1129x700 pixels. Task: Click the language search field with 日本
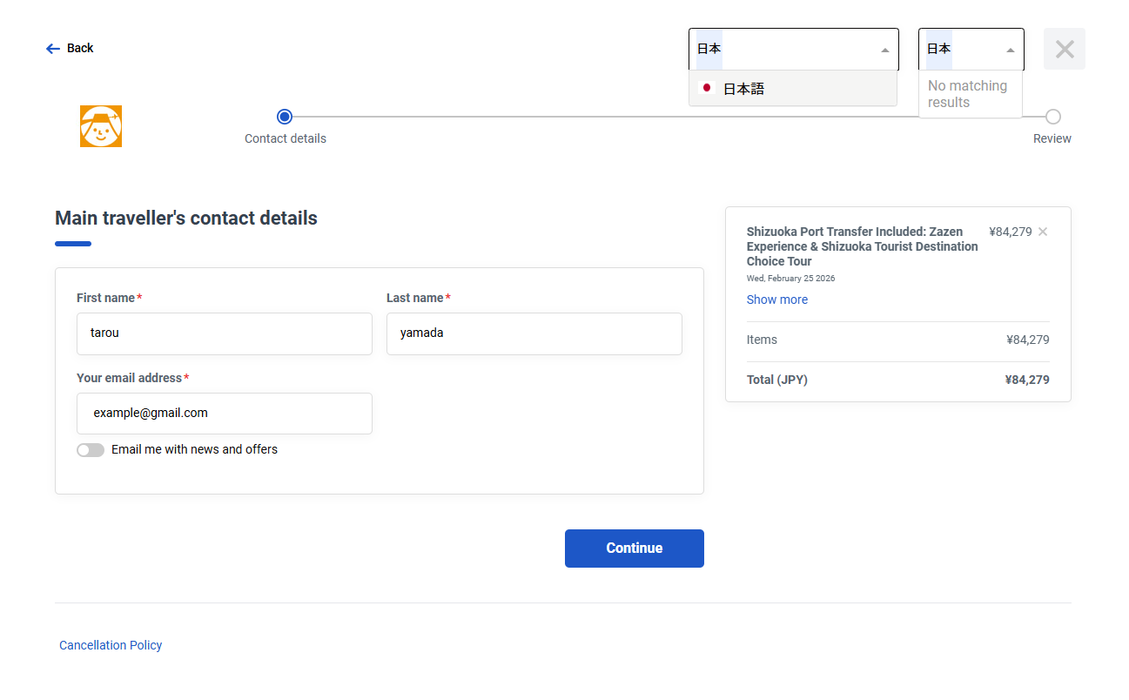tap(783, 49)
